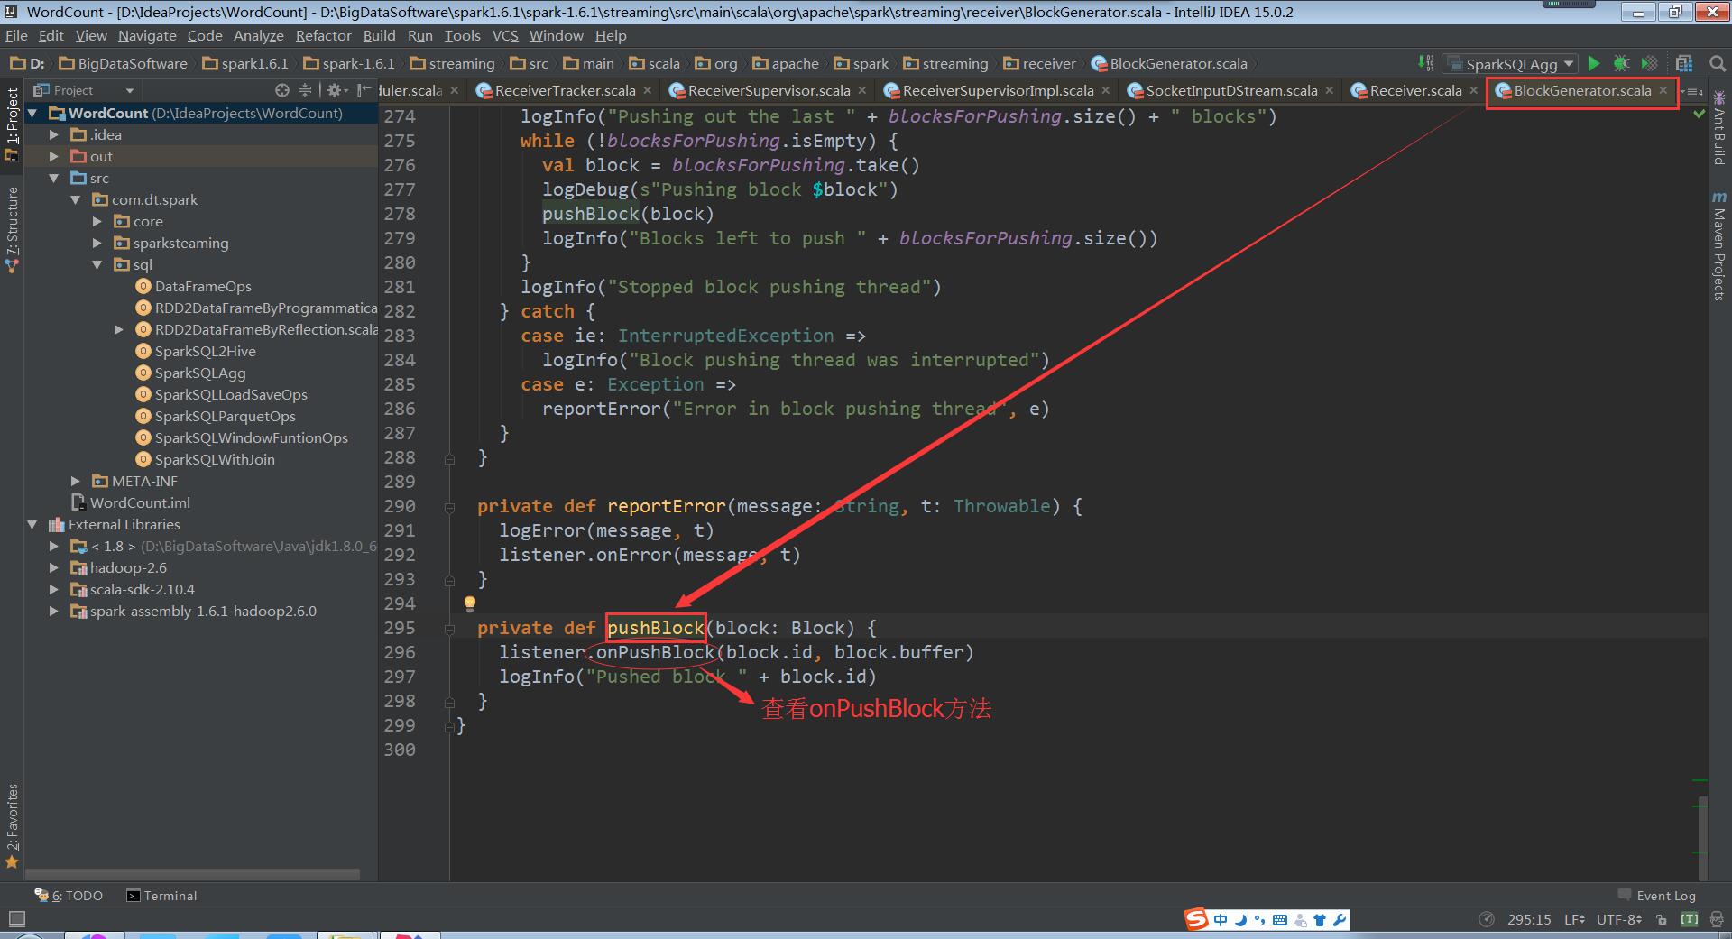The height and width of the screenshot is (939, 1732).
Task: Click the 295:15 caret position indicator
Action: pos(1529,919)
